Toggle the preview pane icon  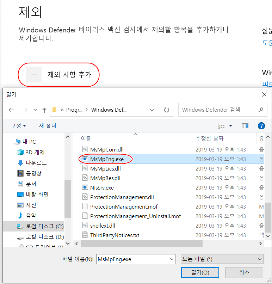tap(245, 126)
